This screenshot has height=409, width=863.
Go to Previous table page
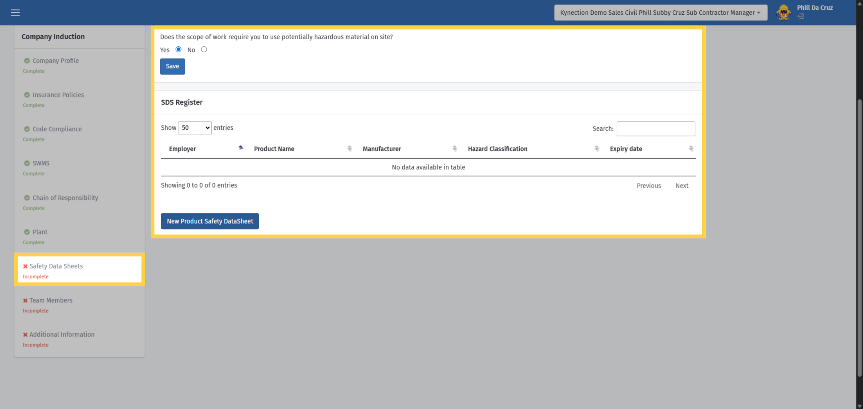point(649,186)
